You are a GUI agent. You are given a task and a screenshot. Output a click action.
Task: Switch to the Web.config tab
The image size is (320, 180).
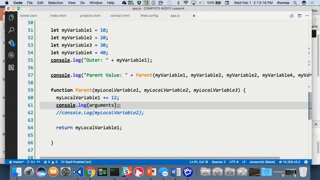point(149,15)
